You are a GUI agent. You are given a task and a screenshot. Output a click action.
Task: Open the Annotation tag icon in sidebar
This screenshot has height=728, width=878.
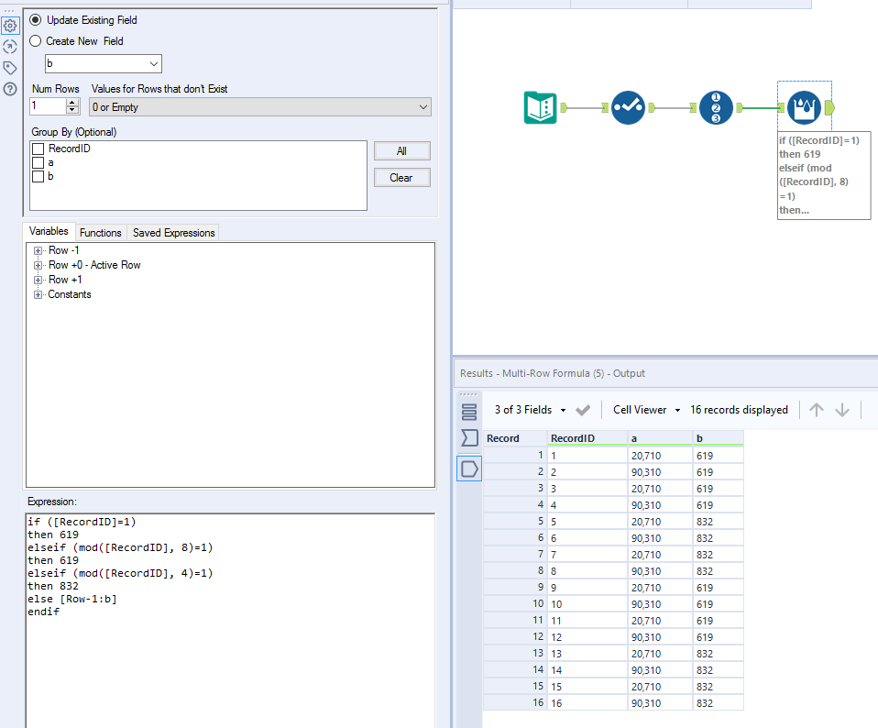point(10,68)
